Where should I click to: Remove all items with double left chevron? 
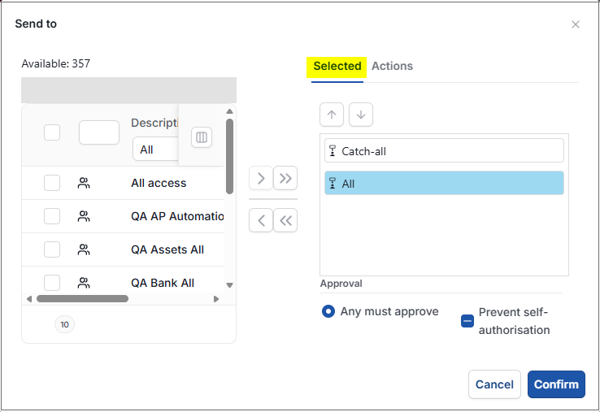point(285,220)
